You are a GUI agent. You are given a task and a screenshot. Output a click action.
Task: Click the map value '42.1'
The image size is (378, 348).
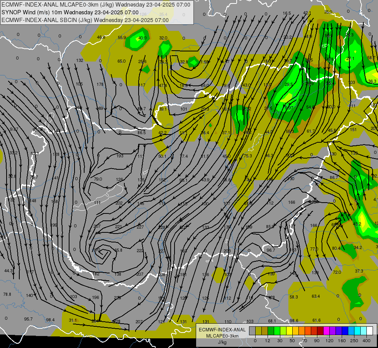tap(307, 13)
